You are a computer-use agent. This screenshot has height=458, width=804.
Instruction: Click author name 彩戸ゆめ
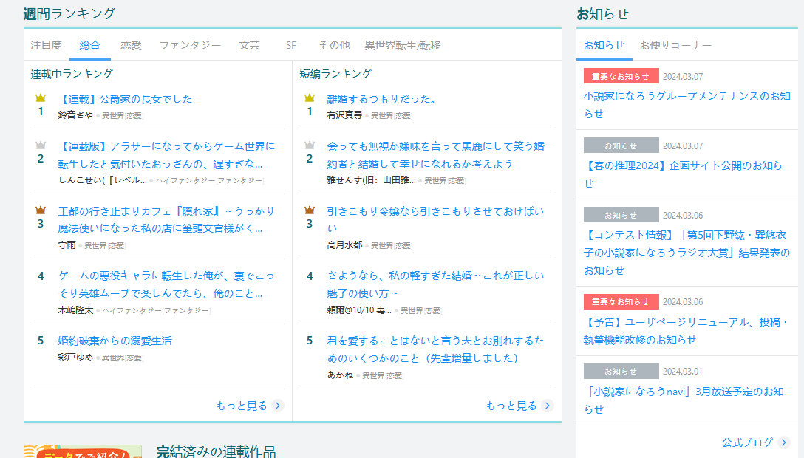coord(75,358)
